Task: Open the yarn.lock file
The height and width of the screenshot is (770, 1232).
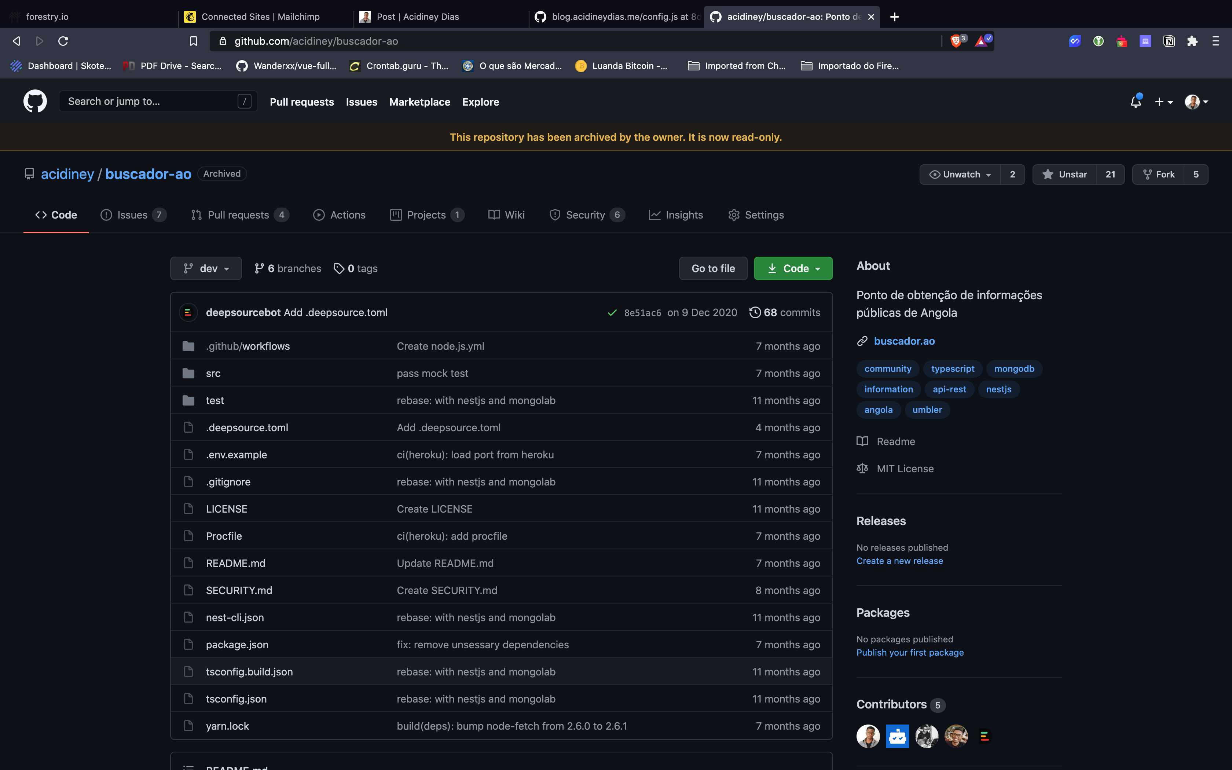Action: click(228, 726)
